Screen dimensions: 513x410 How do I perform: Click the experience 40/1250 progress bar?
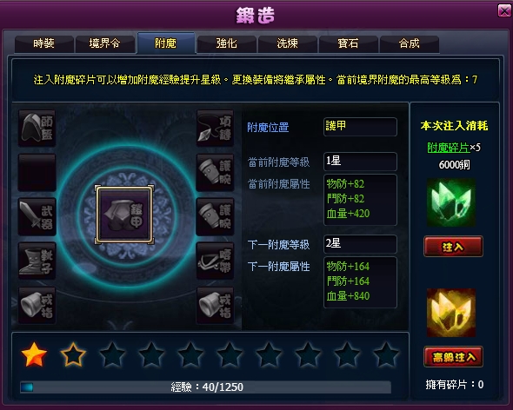pos(205,387)
